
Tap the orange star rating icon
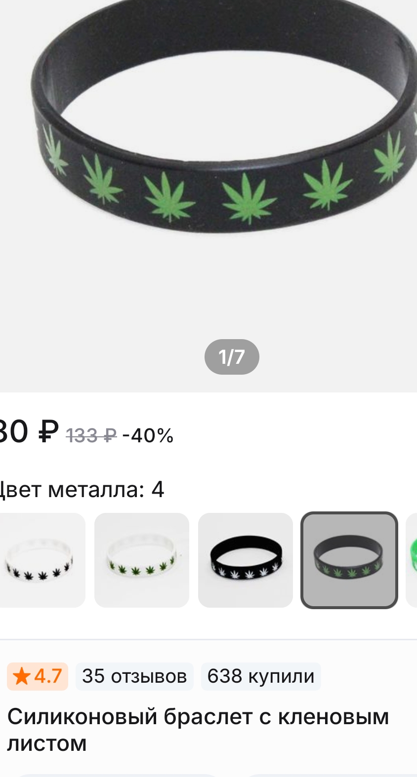click(x=22, y=676)
